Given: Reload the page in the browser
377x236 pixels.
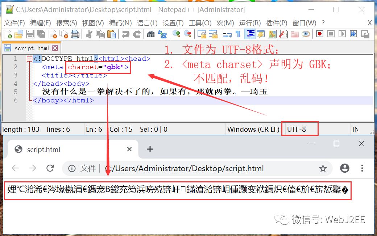Looking at the screenshot, I should click(x=50, y=168).
